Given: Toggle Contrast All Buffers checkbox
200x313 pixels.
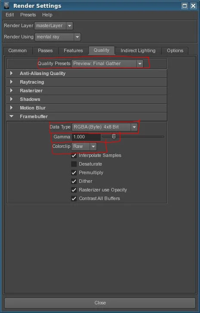Looking at the screenshot, I should tap(74, 198).
